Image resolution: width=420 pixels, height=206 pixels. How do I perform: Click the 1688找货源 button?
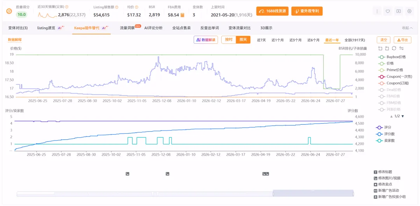272,11
